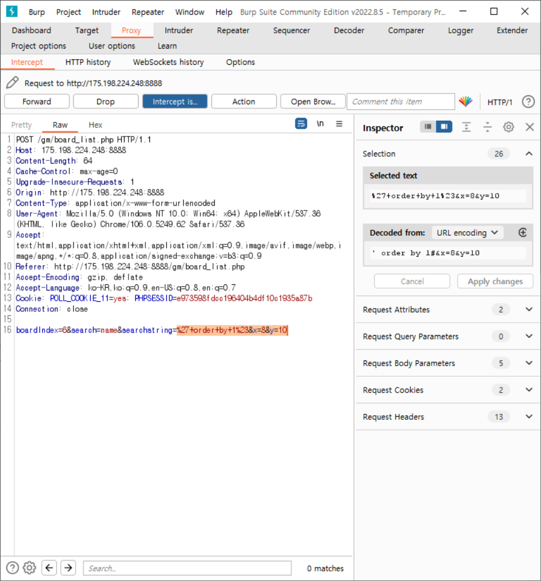Image resolution: width=541 pixels, height=581 pixels.
Task: Forward the intercepted request
Action: (37, 102)
